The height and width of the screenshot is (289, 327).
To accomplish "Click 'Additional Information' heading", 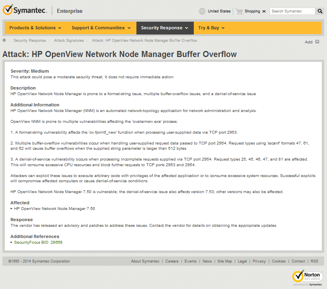I will 35,105.
